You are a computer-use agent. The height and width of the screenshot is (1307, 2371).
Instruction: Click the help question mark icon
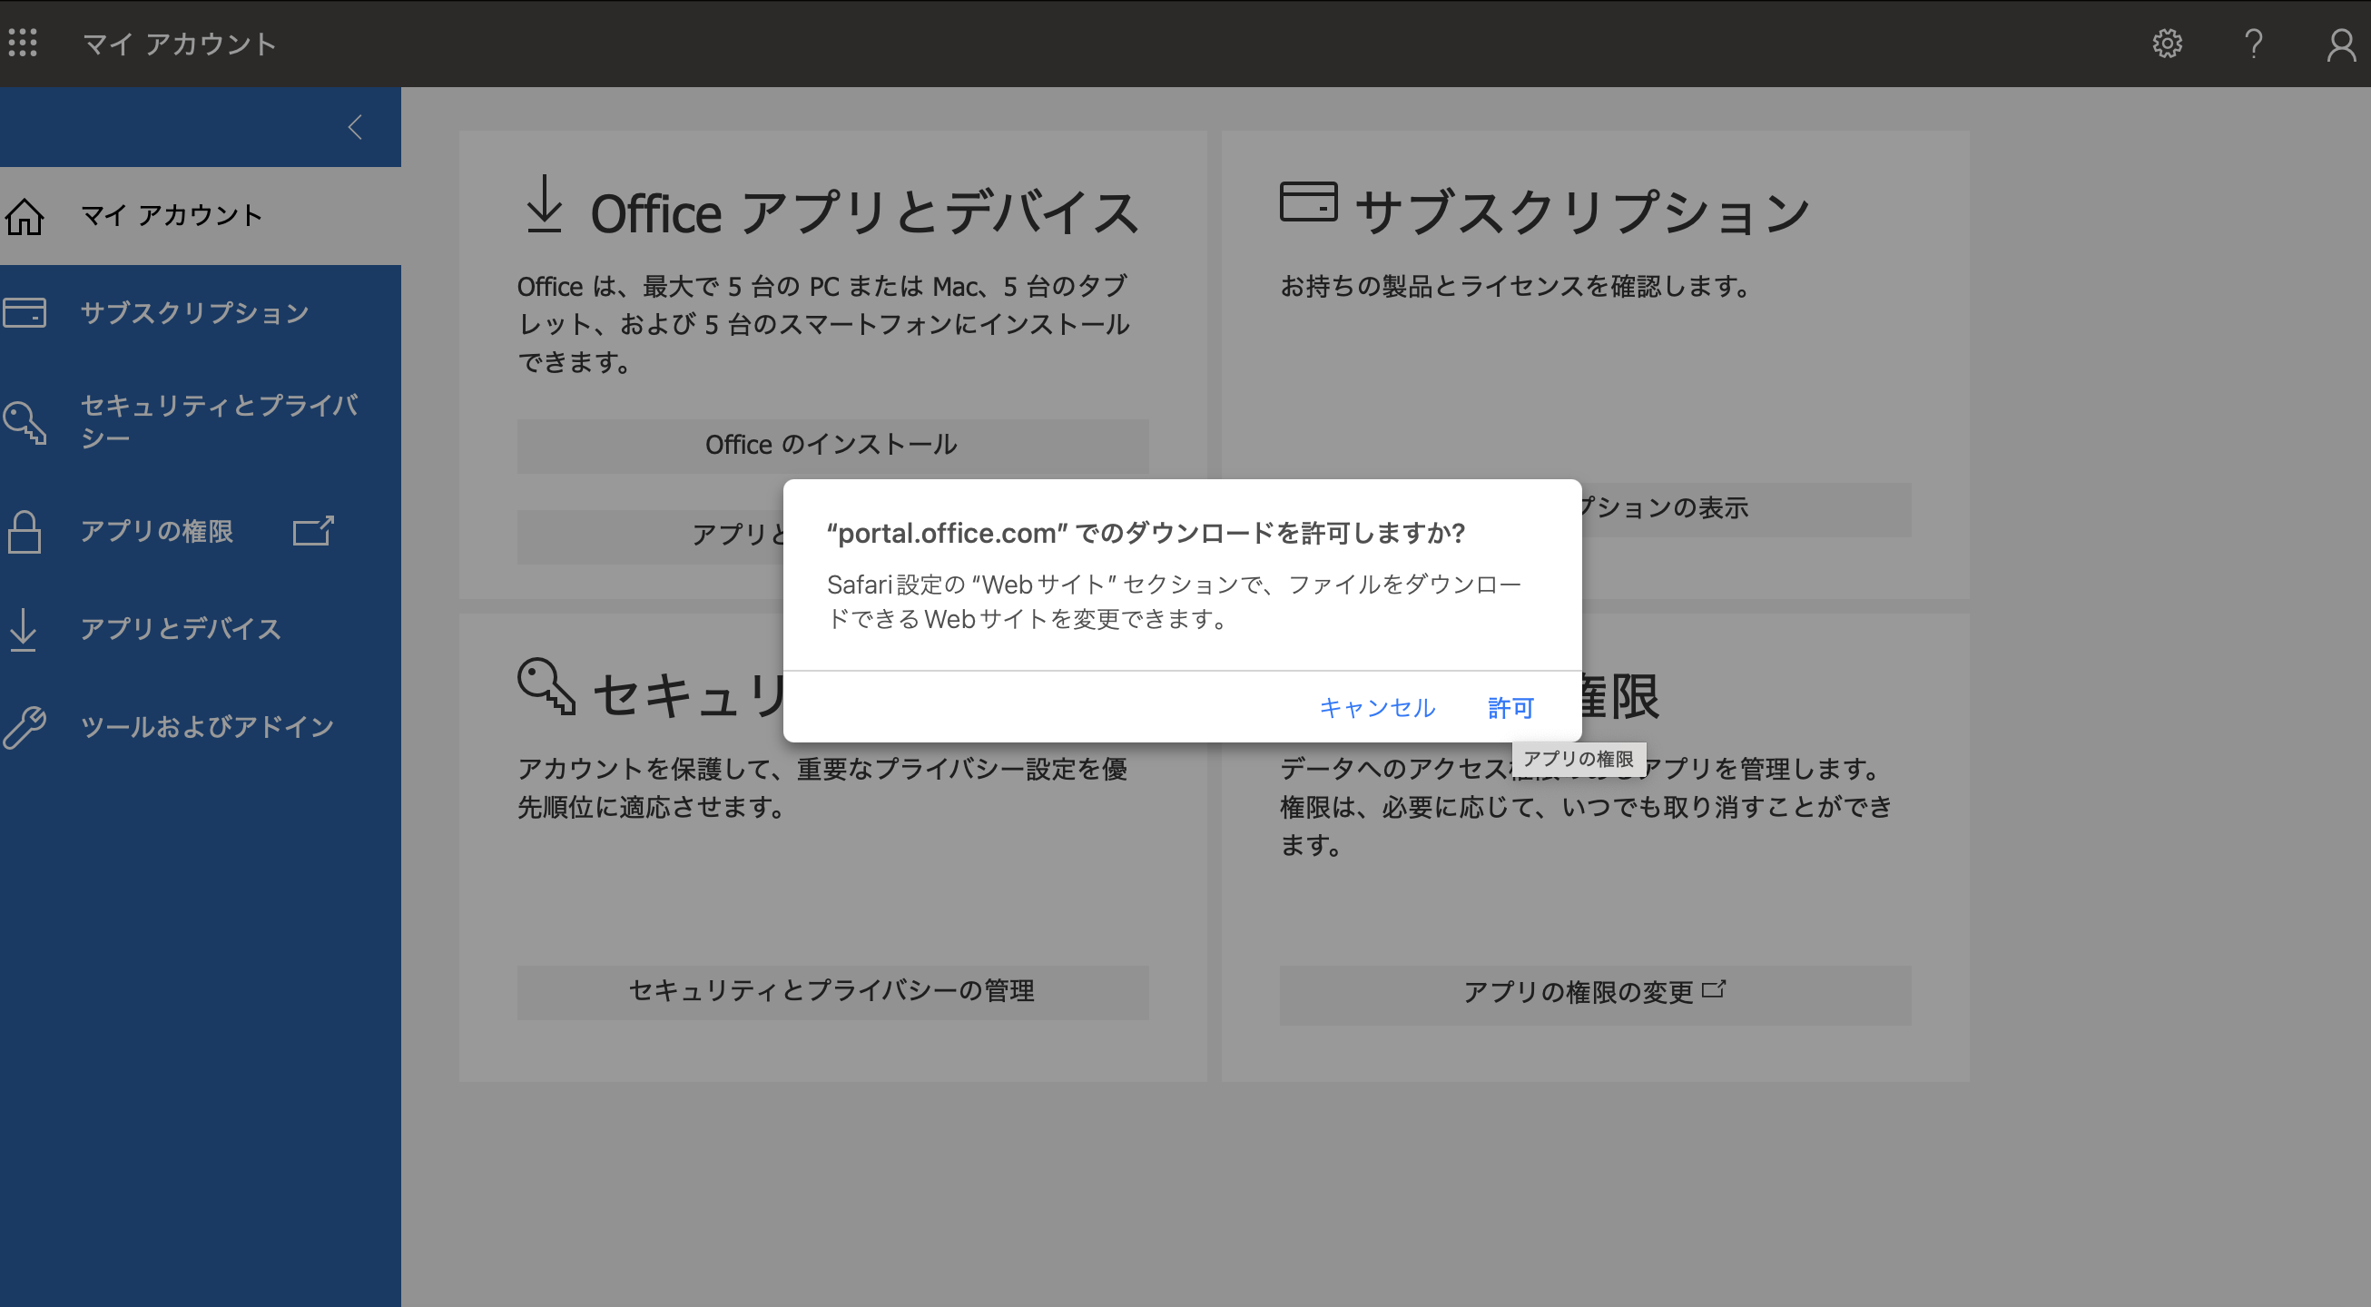2253,44
